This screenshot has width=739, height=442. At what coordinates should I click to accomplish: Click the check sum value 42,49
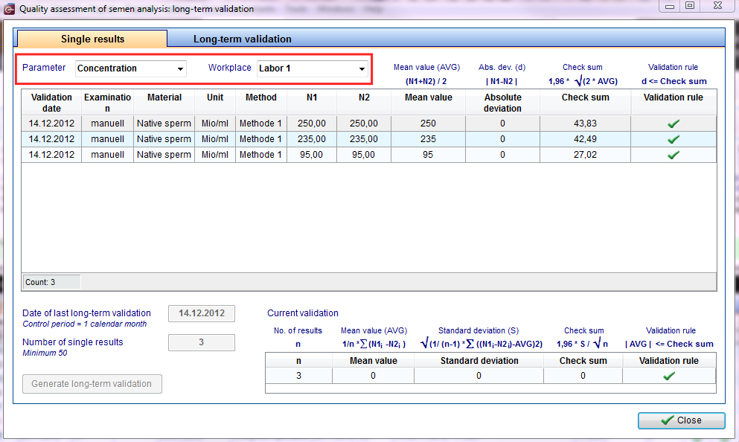pos(586,139)
